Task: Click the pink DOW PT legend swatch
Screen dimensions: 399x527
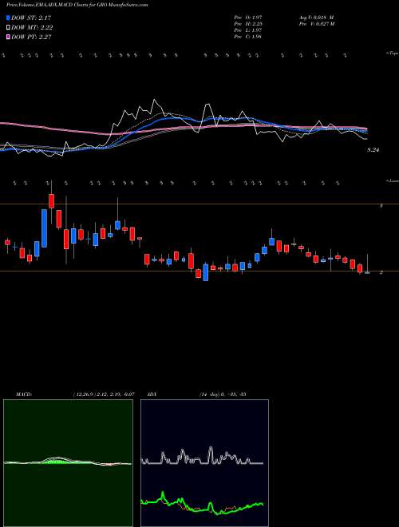Action: 9,37
